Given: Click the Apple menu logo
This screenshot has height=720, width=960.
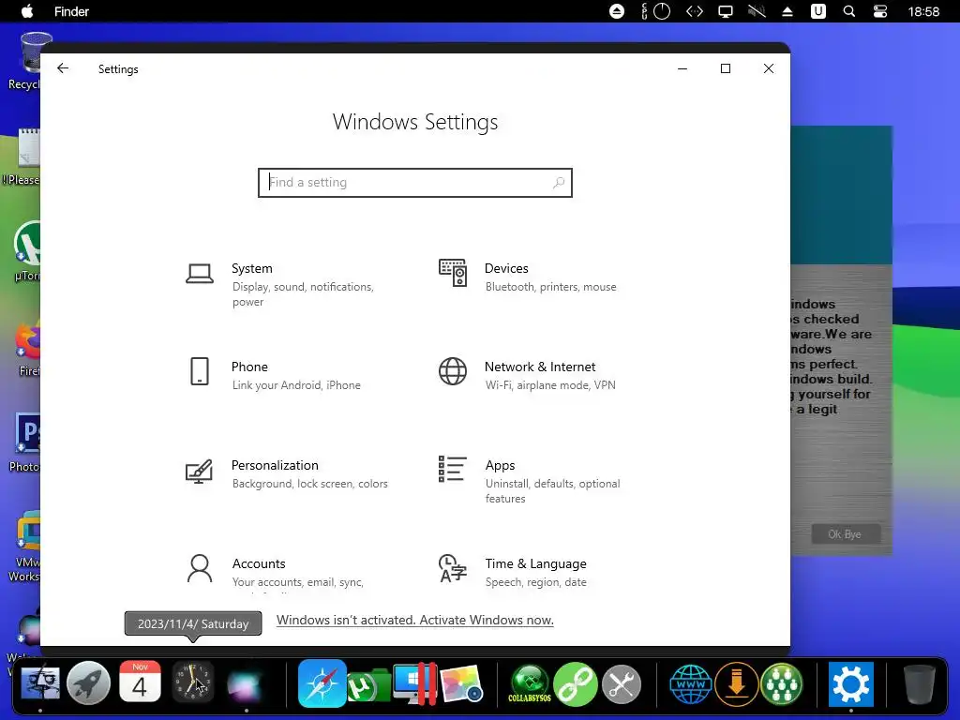Looking at the screenshot, I should [x=27, y=11].
